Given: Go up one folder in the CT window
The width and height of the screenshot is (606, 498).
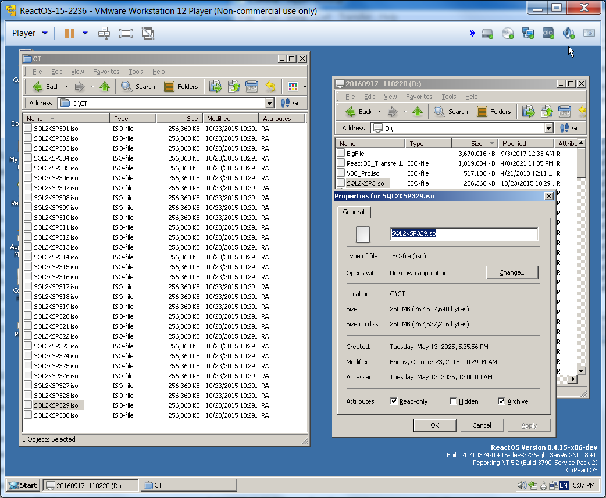Looking at the screenshot, I should (105, 87).
